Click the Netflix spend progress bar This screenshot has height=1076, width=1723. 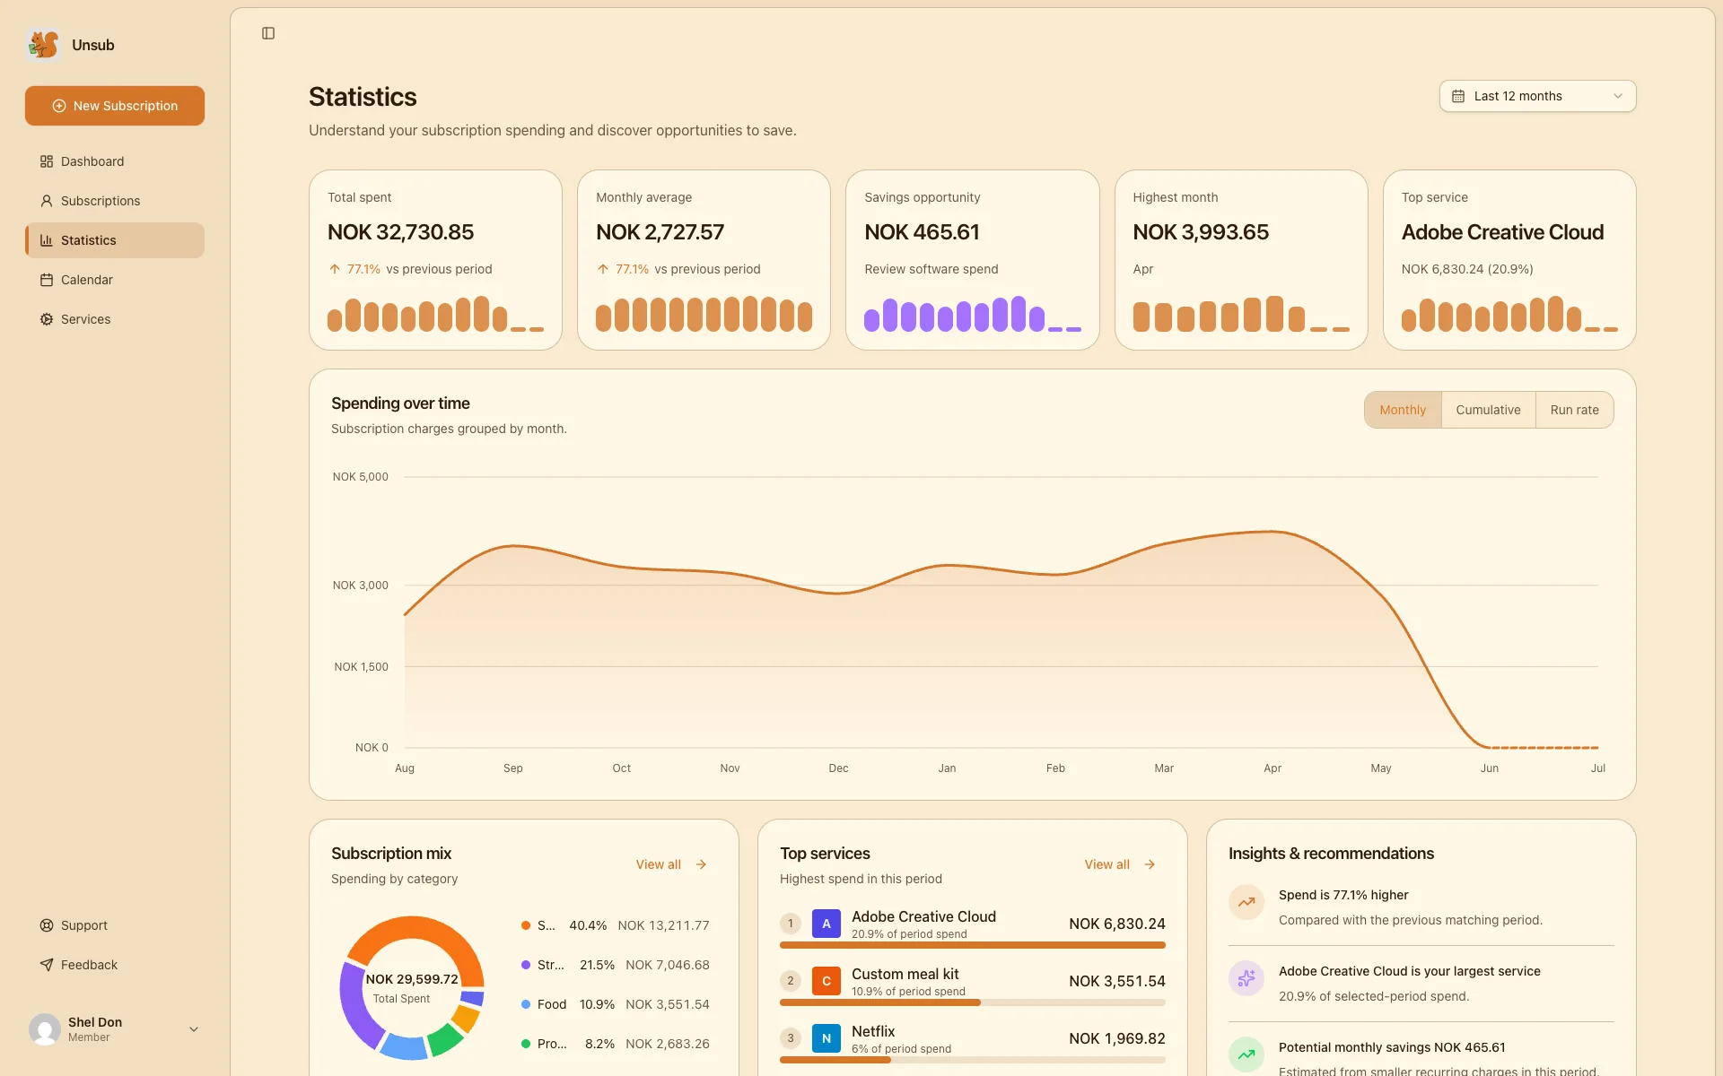tap(973, 1060)
